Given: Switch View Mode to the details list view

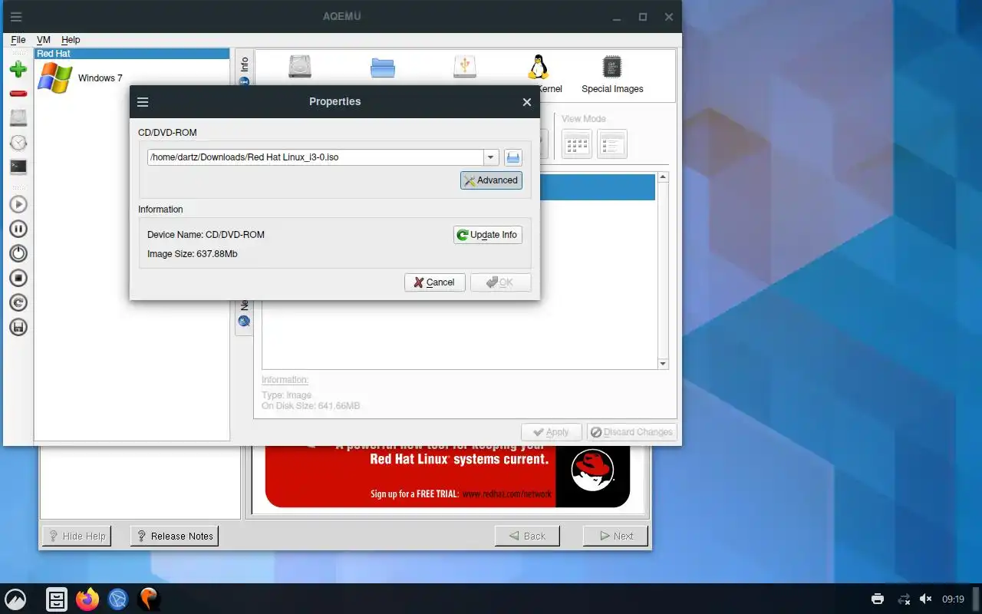Looking at the screenshot, I should tap(612, 144).
